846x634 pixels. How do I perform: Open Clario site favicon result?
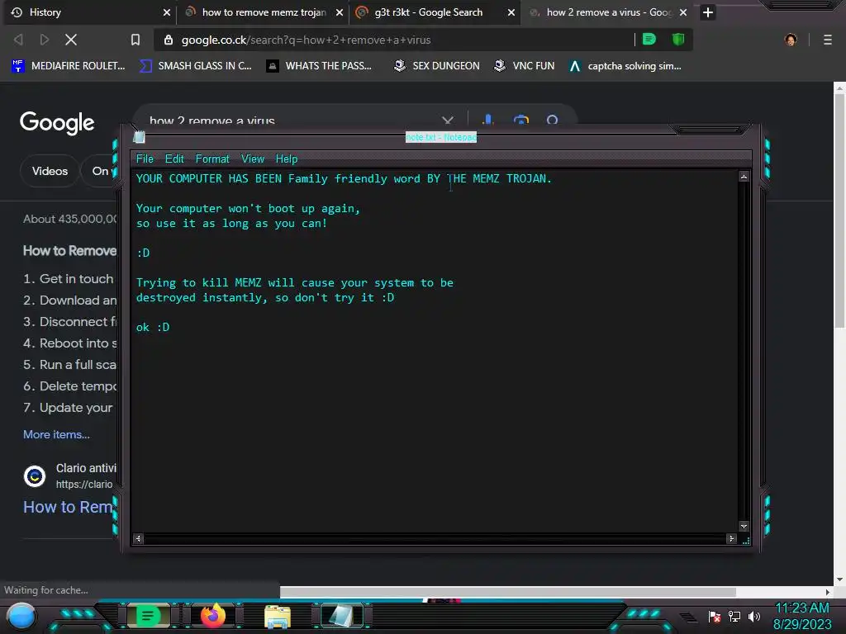coord(35,476)
